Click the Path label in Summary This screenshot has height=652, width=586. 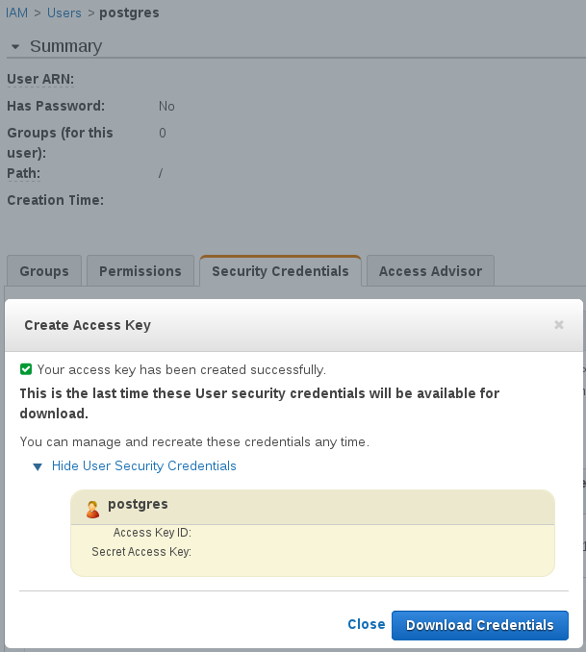(23, 173)
